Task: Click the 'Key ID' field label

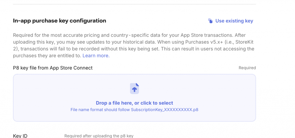Action: coord(20,136)
